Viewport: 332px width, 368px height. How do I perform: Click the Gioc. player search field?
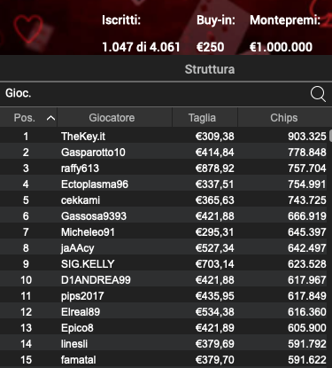(x=153, y=94)
